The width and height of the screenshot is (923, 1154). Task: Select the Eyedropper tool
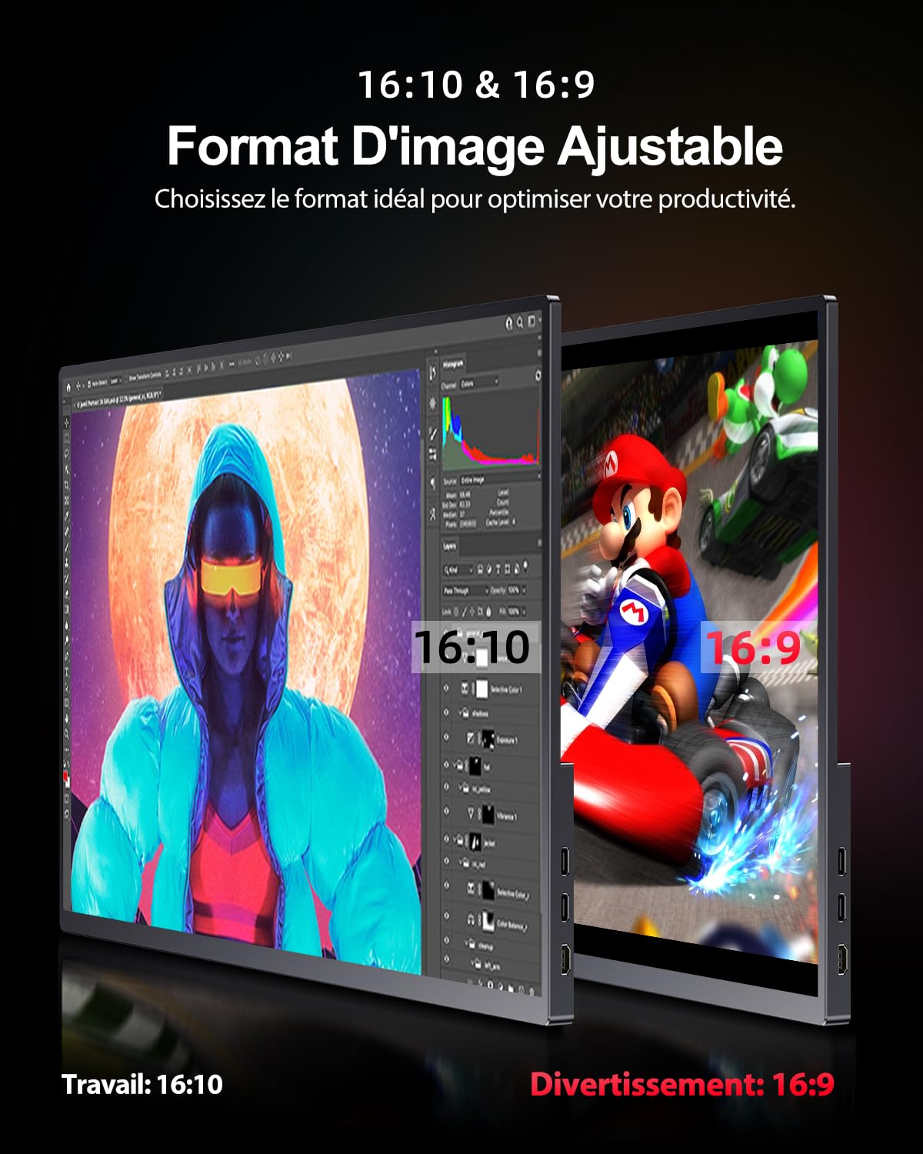pyautogui.click(x=67, y=514)
